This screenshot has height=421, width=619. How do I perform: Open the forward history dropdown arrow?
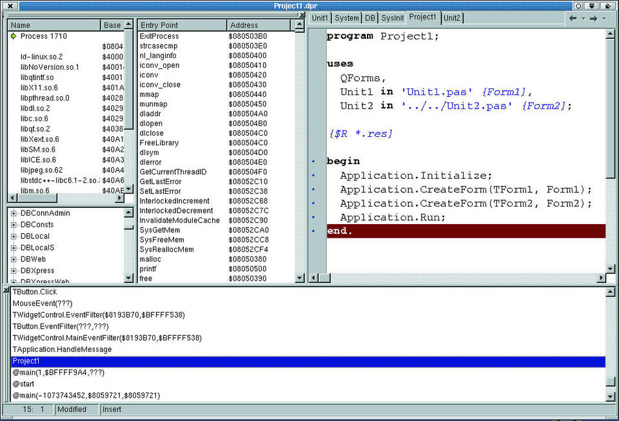[604, 18]
